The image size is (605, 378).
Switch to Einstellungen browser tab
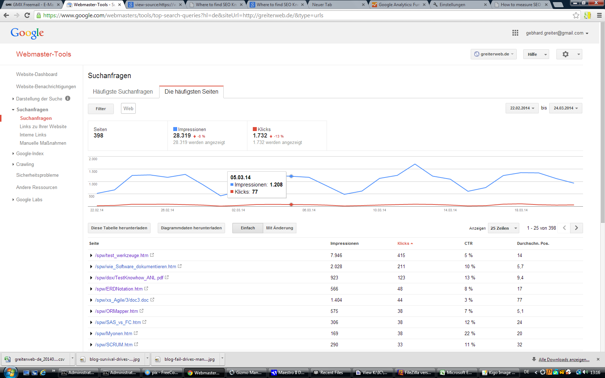pos(460,5)
